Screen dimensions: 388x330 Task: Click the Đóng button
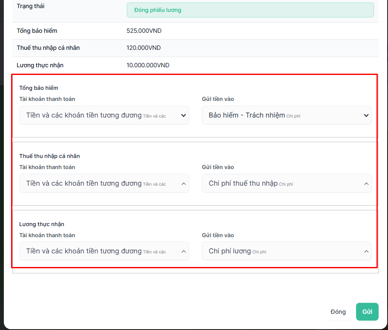point(338,312)
